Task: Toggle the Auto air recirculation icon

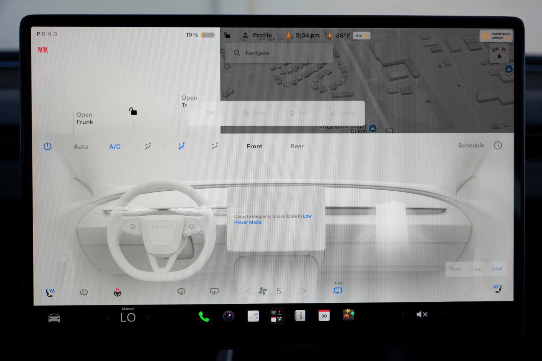Action: tap(338, 291)
